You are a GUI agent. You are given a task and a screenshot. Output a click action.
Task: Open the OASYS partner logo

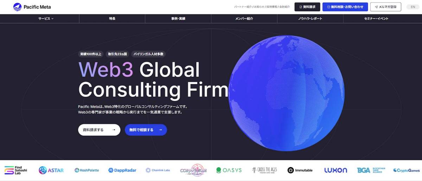(x=229, y=170)
